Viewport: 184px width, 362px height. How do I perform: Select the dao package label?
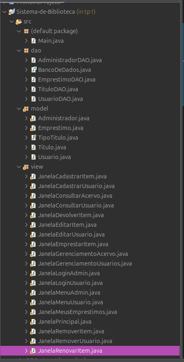pyautogui.click(x=36, y=50)
